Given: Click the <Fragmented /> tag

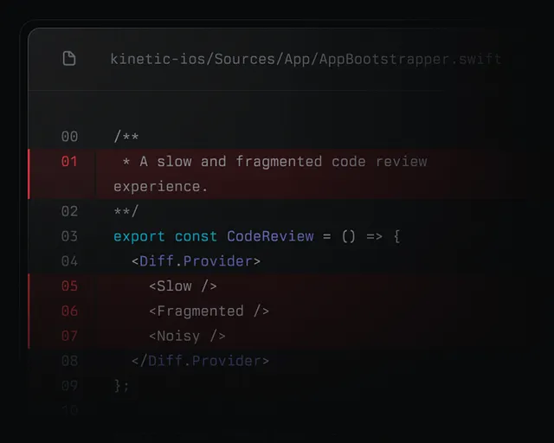Looking at the screenshot, I should [x=209, y=311].
